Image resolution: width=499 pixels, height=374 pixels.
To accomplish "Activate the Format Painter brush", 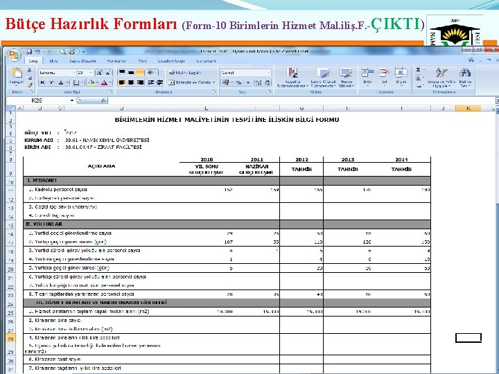I will (x=29, y=84).
